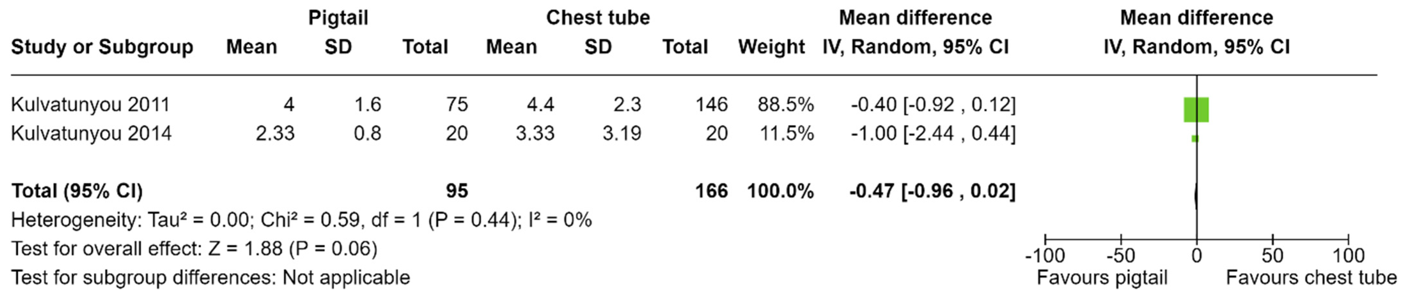This screenshot has width=1403, height=297.
Task: Click the 11.5% weight value
Action: (785, 133)
